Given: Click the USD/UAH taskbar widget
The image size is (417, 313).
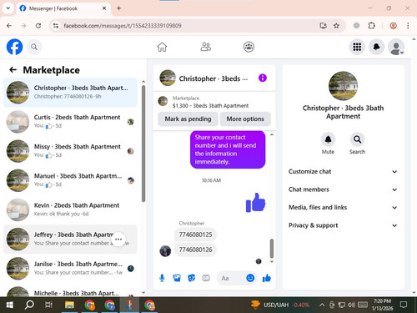Looking at the screenshot, I should pyautogui.click(x=280, y=305).
